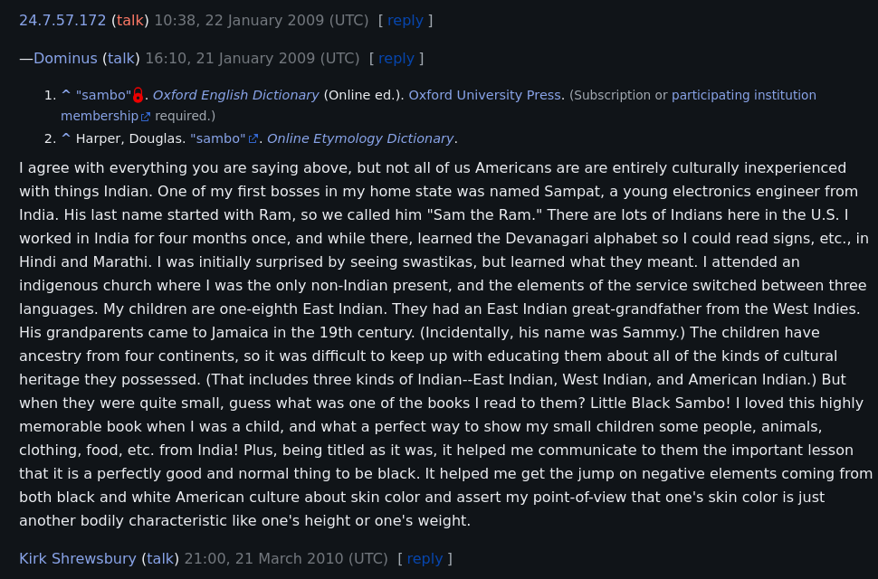878x579 pixels.
Task: Open Kirk Shrewsbury user page
Action: point(78,558)
